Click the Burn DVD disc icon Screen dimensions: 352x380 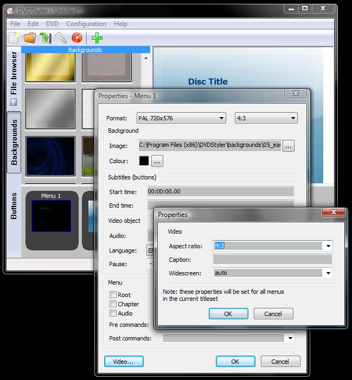(x=77, y=38)
